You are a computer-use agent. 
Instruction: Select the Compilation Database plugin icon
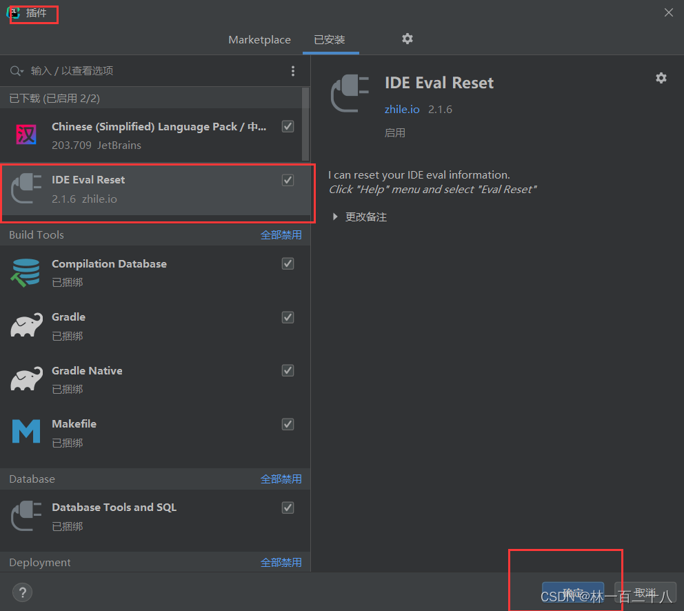point(26,273)
